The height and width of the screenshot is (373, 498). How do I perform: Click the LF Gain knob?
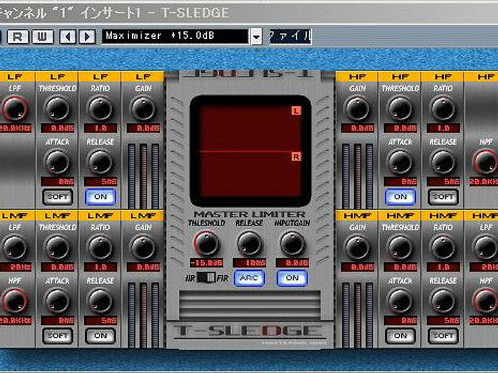tap(143, 109)
